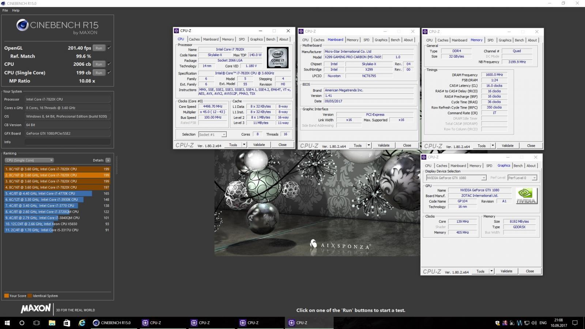Toggle the CPU test checkmark
The width and height of the screenshot is (585, 329).
point(109,64)
